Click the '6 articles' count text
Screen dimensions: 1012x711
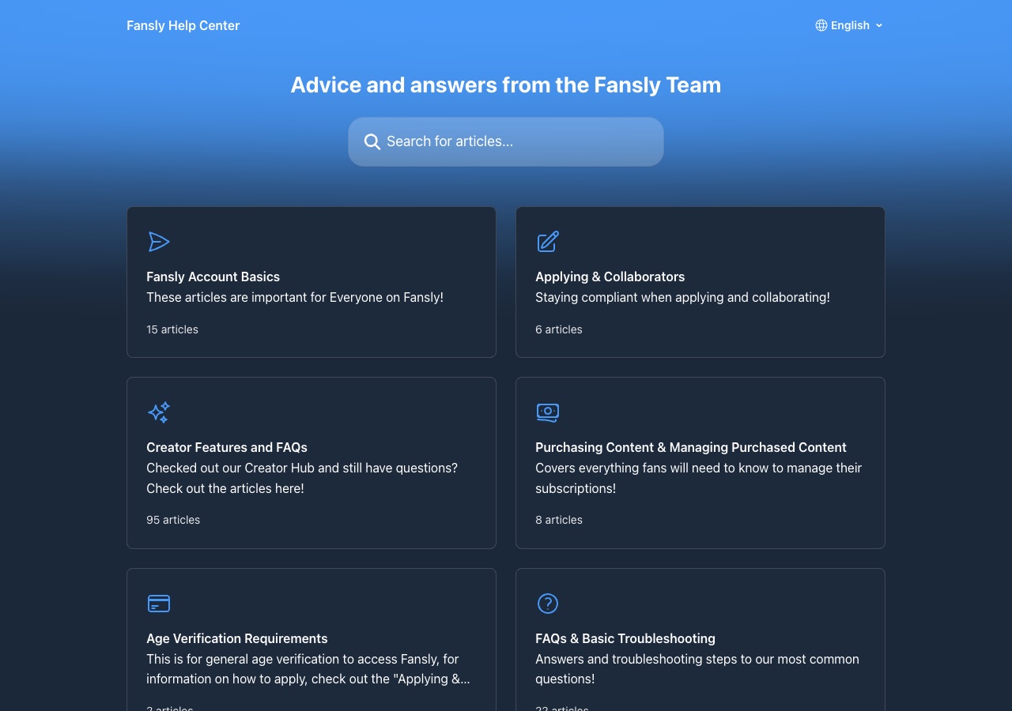[559, 329]
